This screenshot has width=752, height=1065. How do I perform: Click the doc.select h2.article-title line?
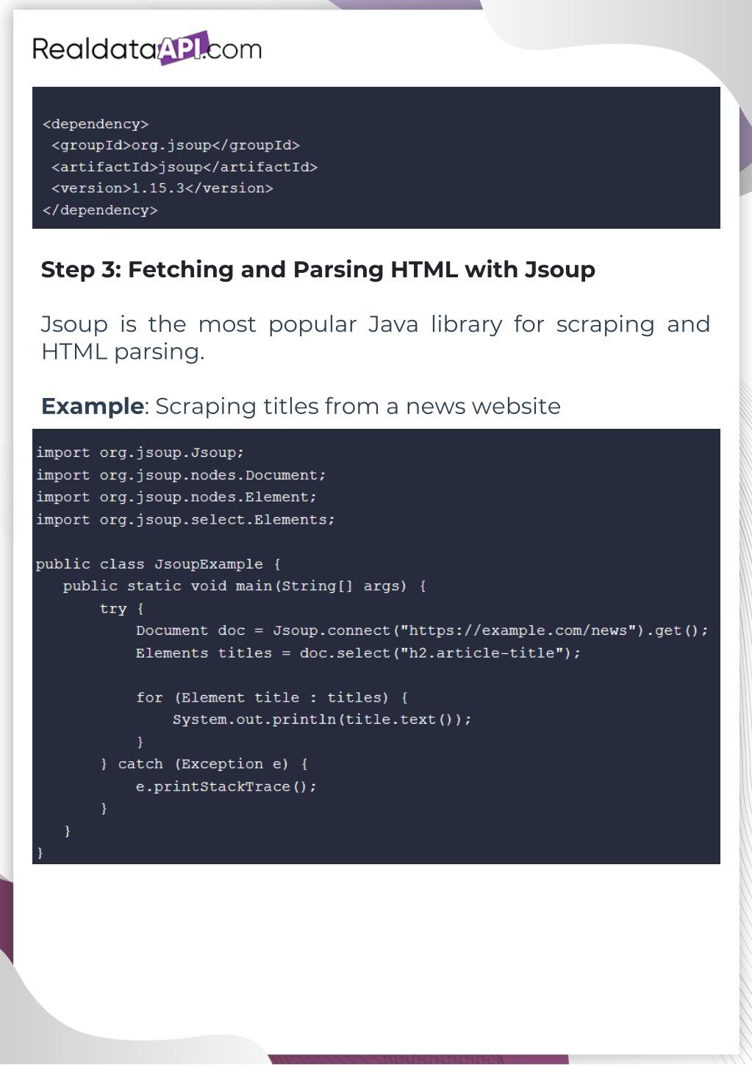click(x=358, y=653)
